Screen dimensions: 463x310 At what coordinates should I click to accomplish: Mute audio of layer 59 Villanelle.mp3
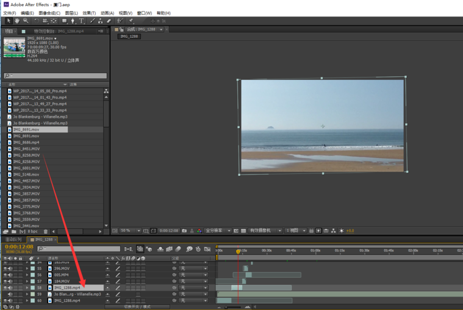10,294
